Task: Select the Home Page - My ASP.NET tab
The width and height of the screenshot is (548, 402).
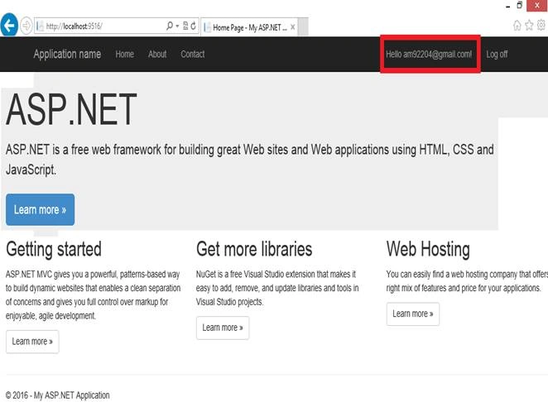Action: pos(249,27)
